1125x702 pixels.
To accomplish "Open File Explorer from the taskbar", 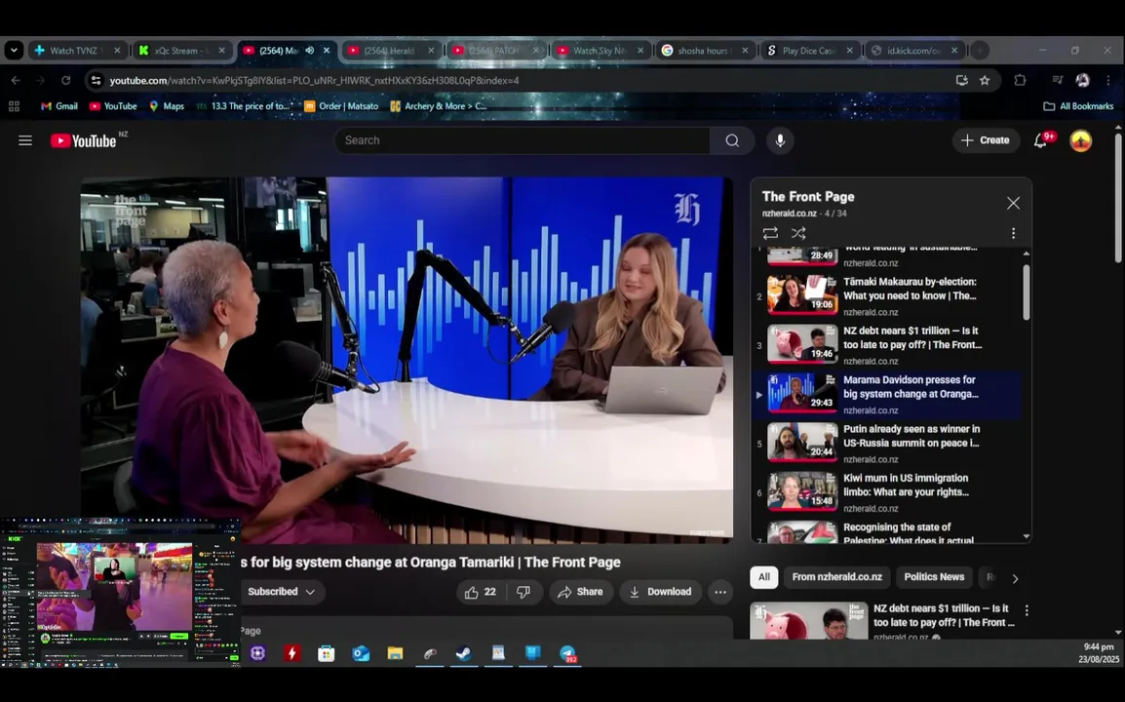I will tap(395, 653).
